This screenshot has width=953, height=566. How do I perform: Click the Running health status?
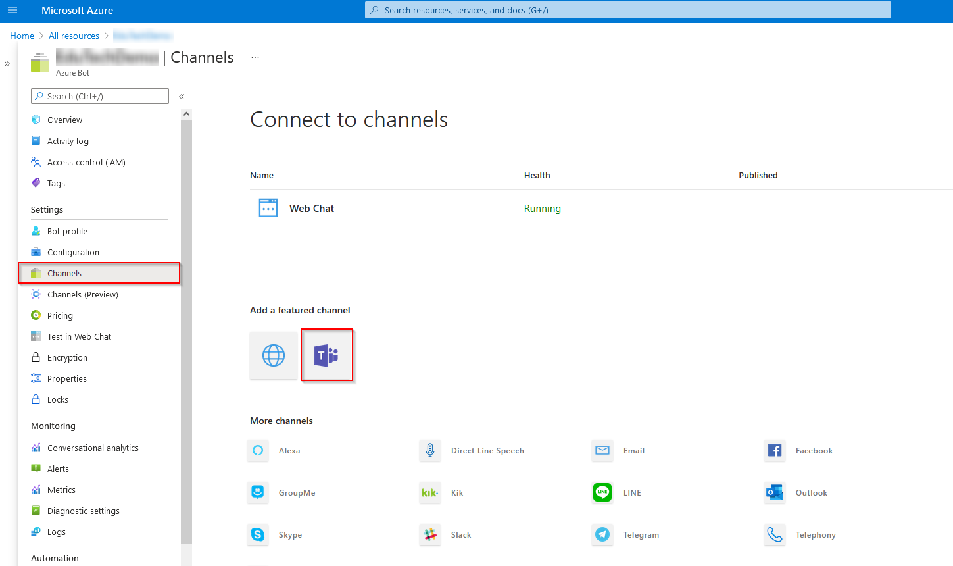[543, 209]
